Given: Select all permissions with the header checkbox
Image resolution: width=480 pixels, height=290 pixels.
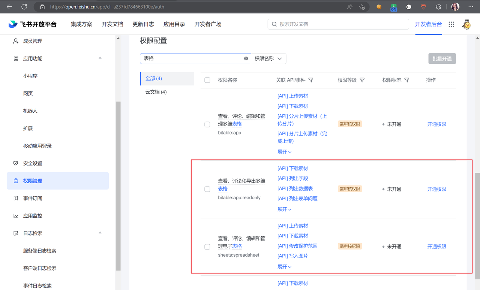Looking at the screenshot, I should click(x=207, y=80).
